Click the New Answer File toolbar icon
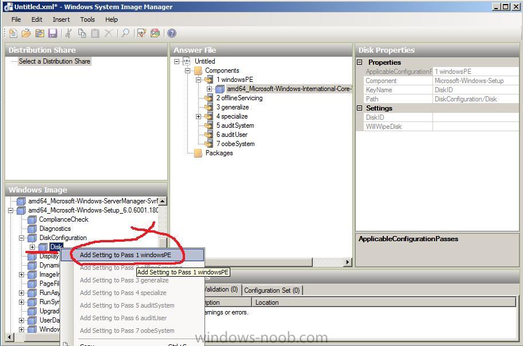 pos(13,33)
